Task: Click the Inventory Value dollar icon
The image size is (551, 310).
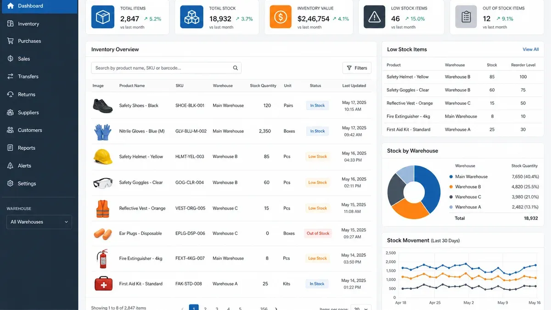Action: (281, 17)
